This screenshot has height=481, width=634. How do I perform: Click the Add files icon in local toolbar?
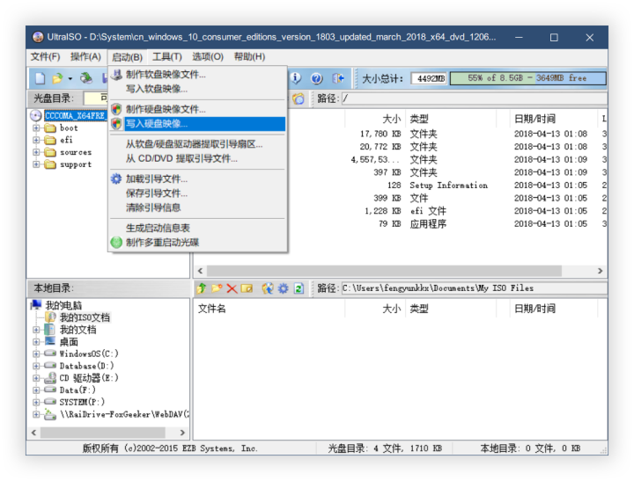(268, 288)
